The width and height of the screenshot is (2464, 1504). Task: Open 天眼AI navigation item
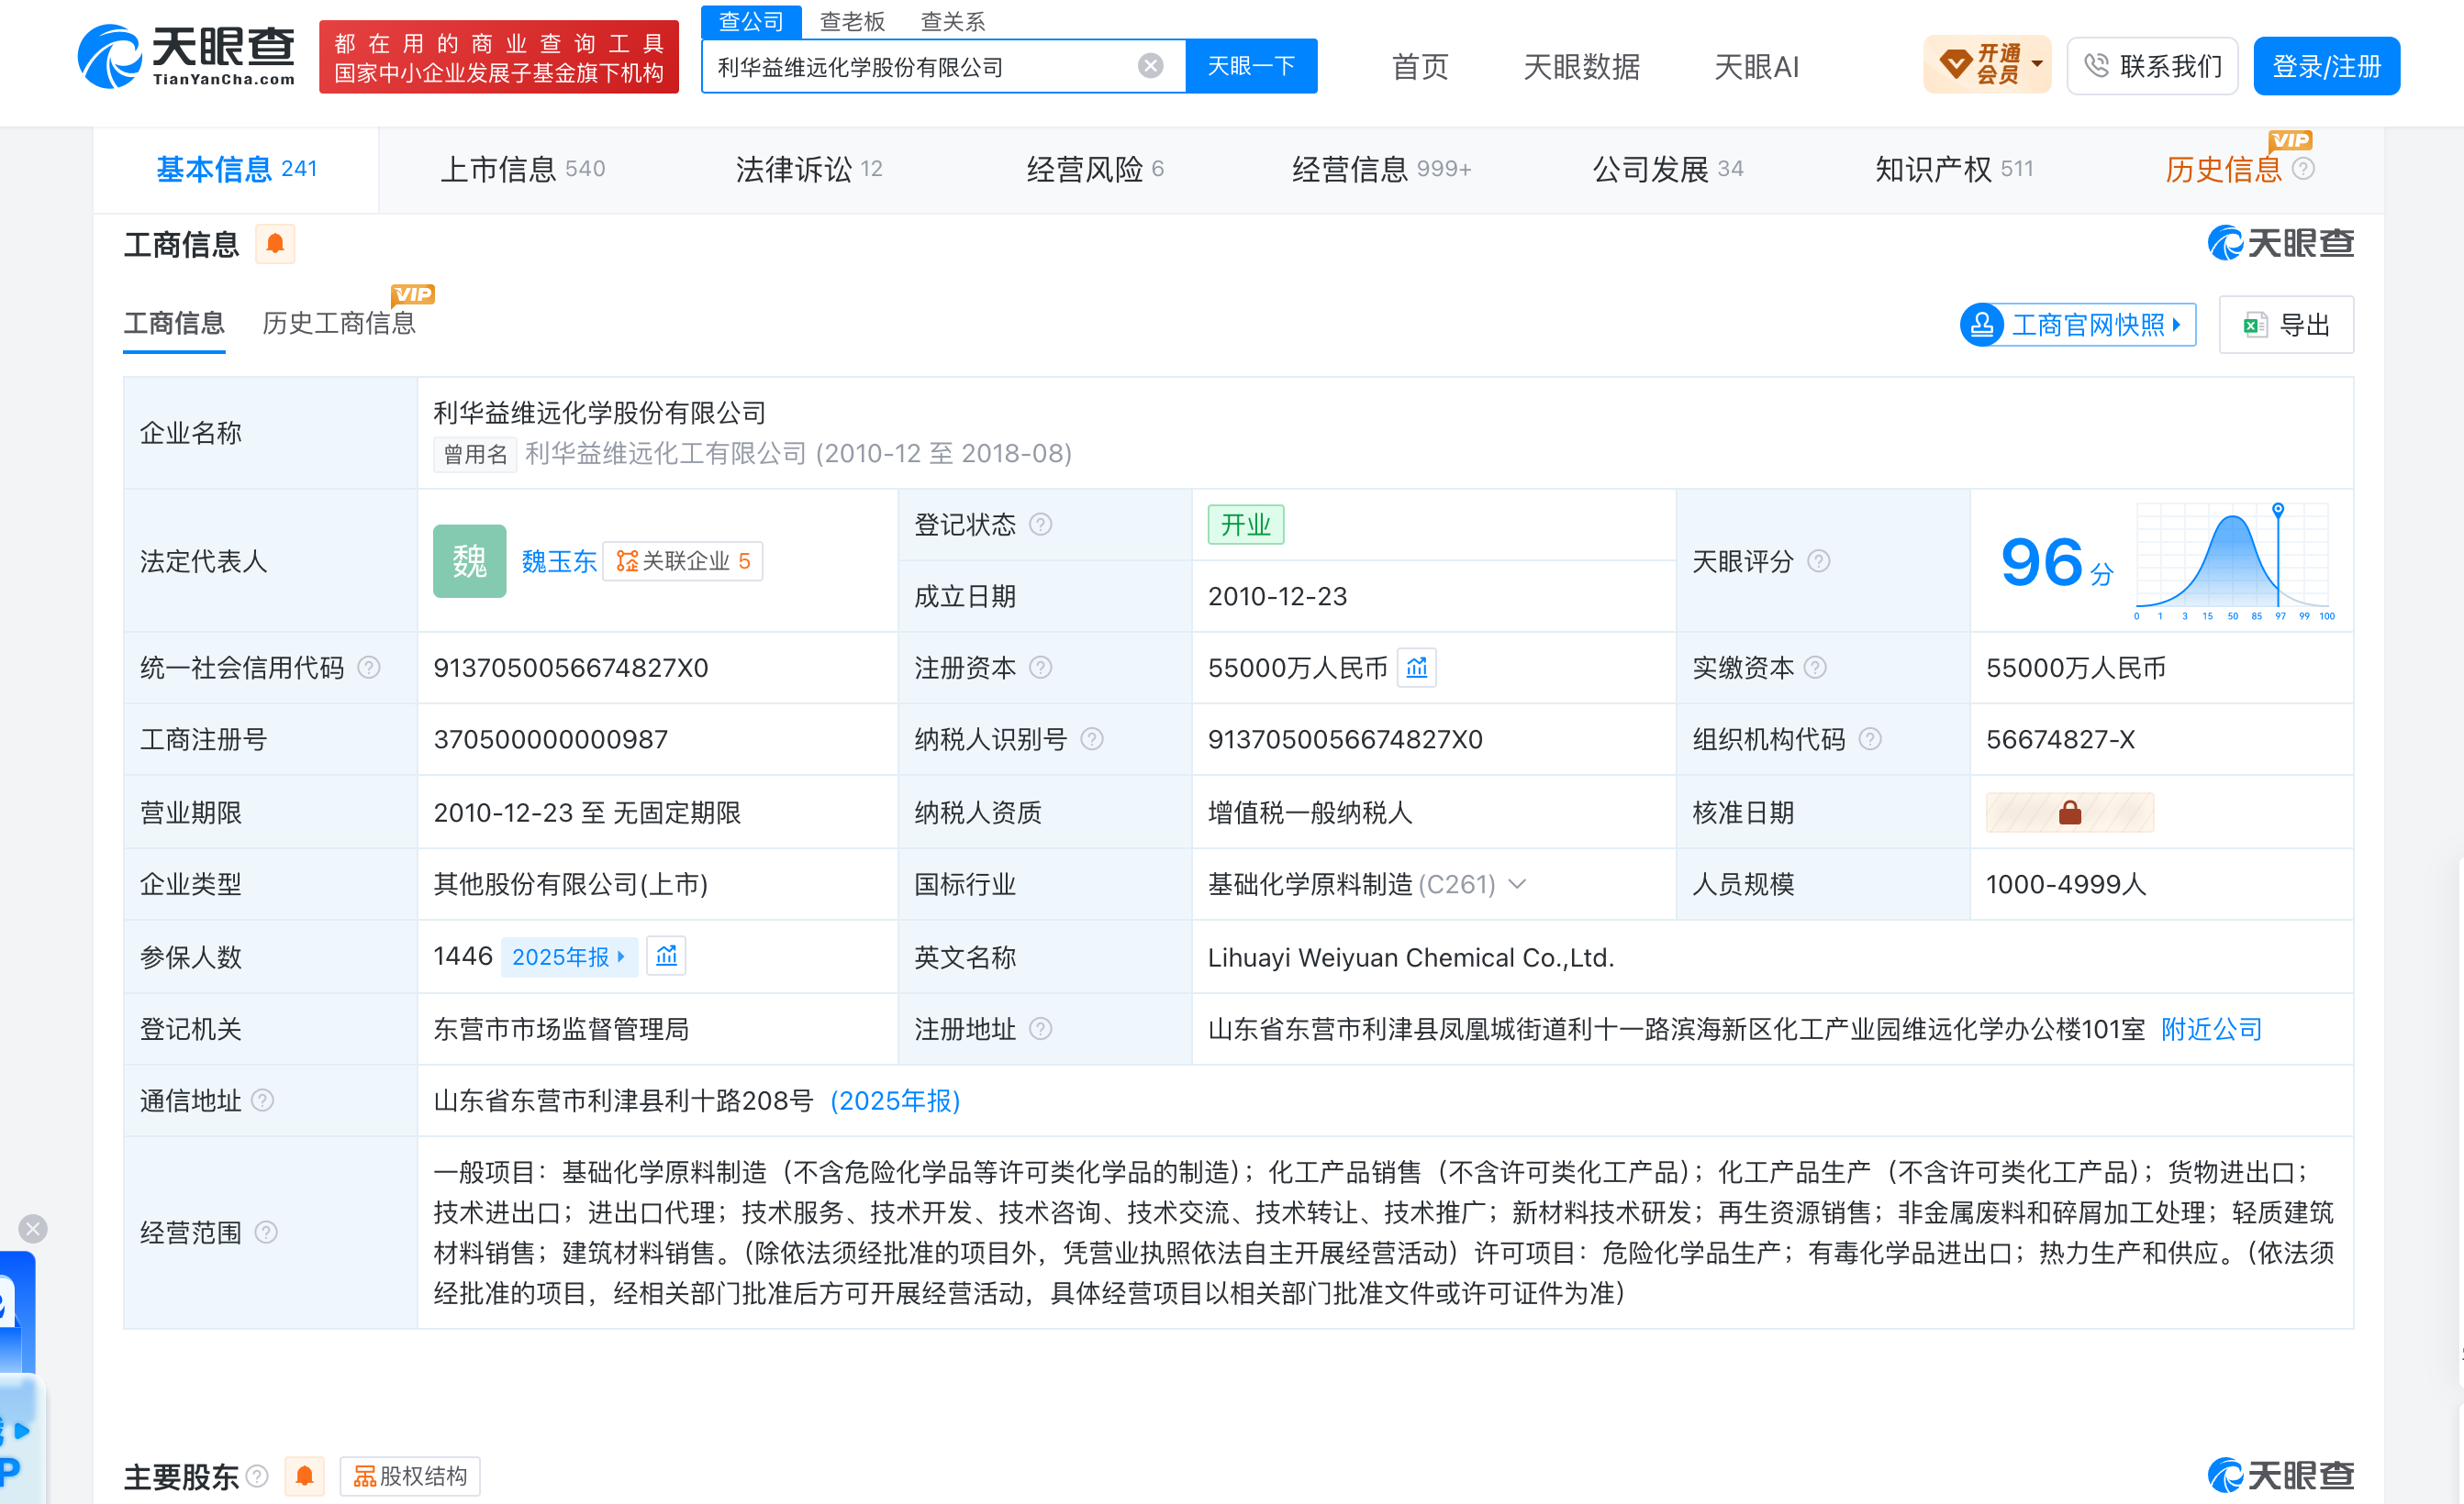(1756, 66)
